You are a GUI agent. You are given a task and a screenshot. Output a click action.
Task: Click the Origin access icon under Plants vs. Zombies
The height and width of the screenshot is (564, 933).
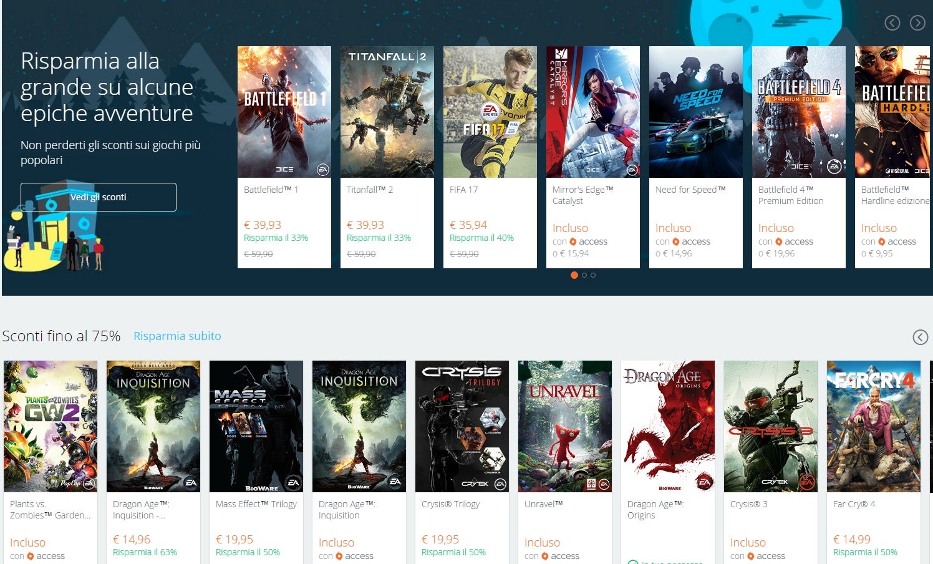31,556
